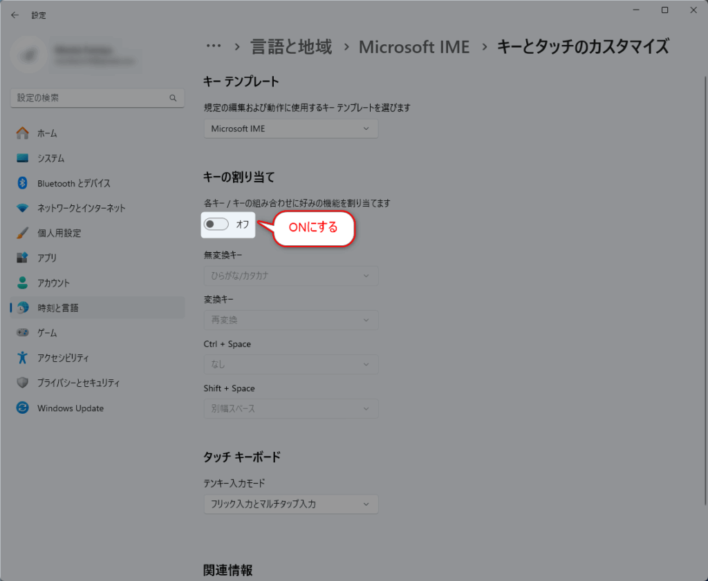Open the テンキー入力モード dropdown
This screenshot has height=581, width=708.
click(x=291, y=504)
